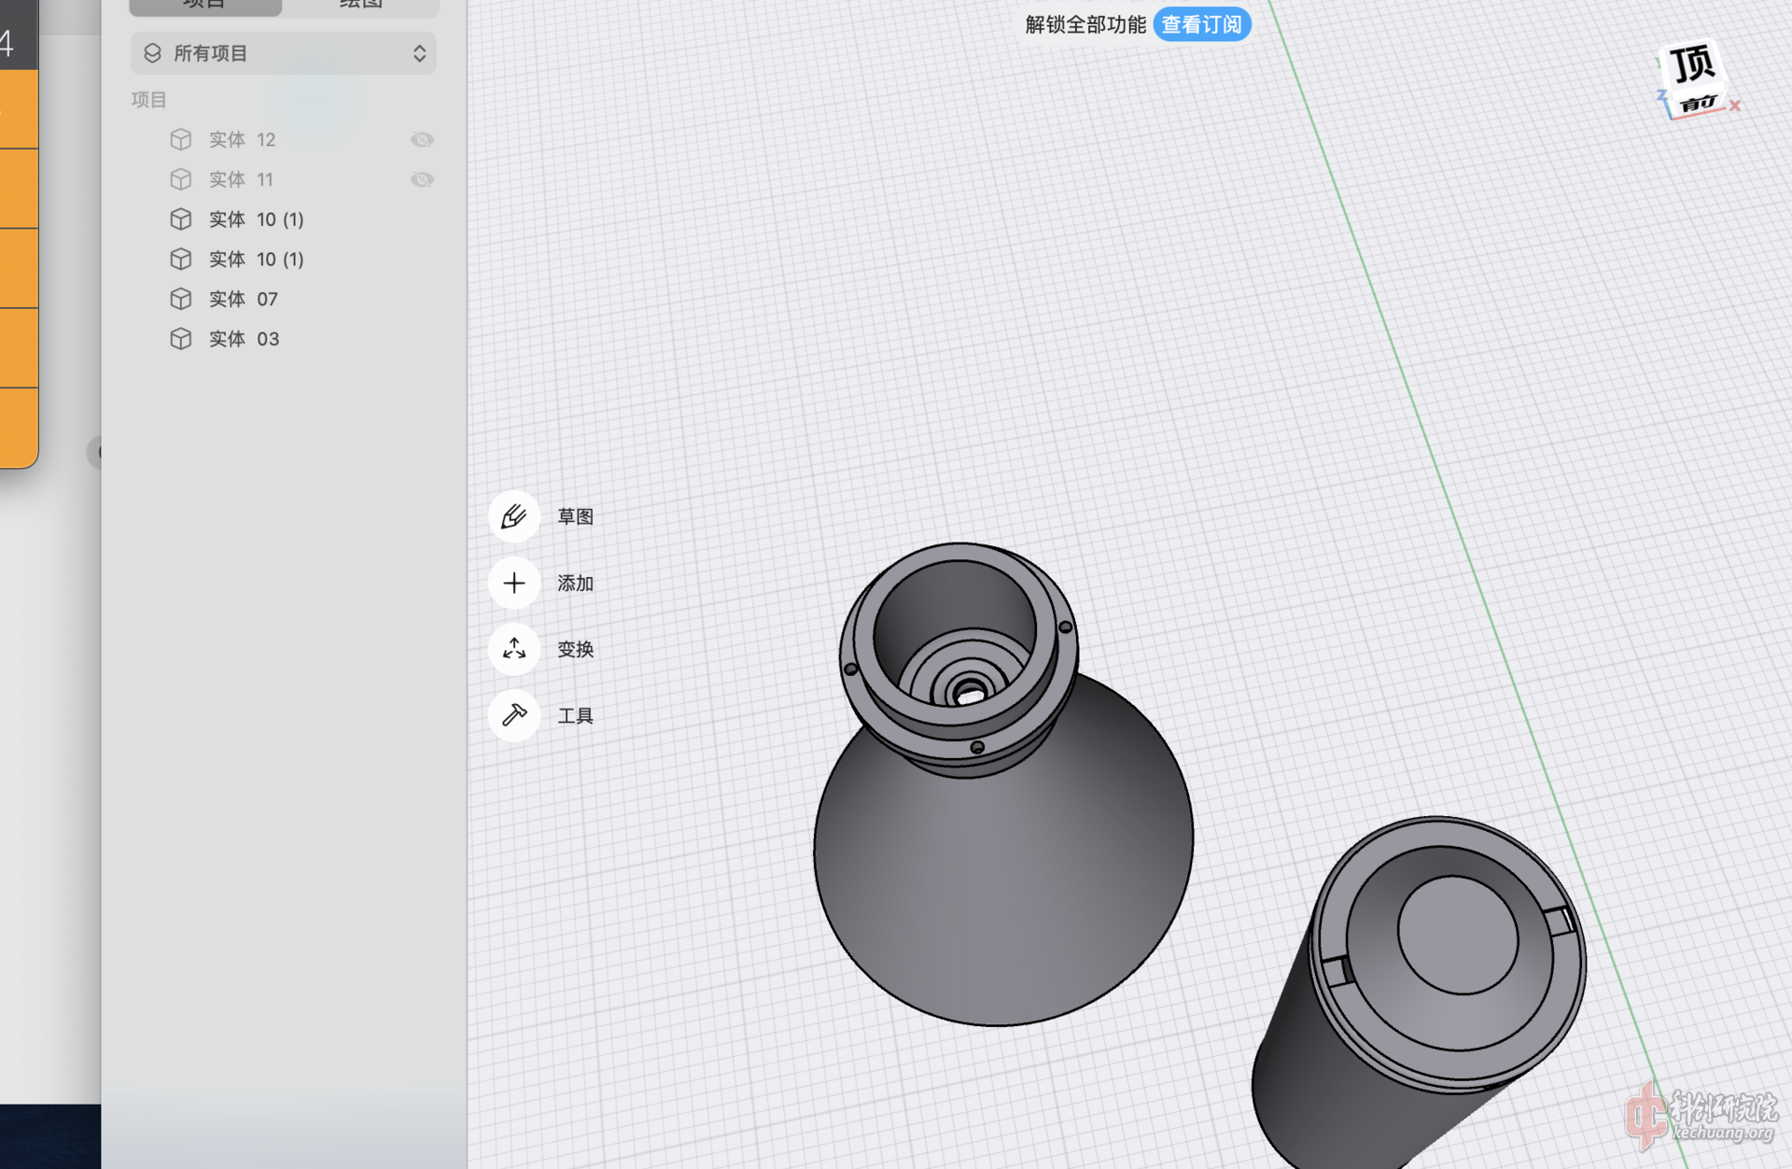
Task: Toggle visibility of 实体 11 via eye icon
Action: (422, 179)
